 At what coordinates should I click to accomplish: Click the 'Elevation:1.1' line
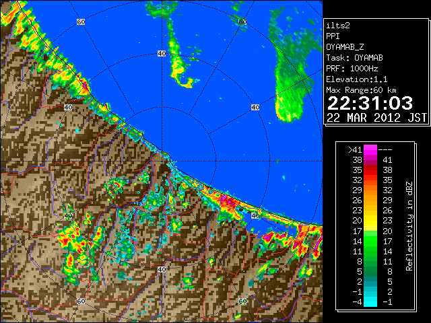tap(357, 79)
